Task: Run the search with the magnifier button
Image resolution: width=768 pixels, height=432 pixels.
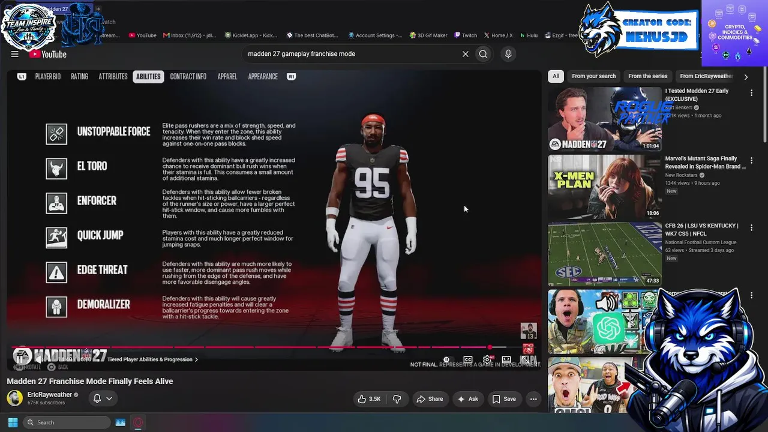Action: [483, 54]
